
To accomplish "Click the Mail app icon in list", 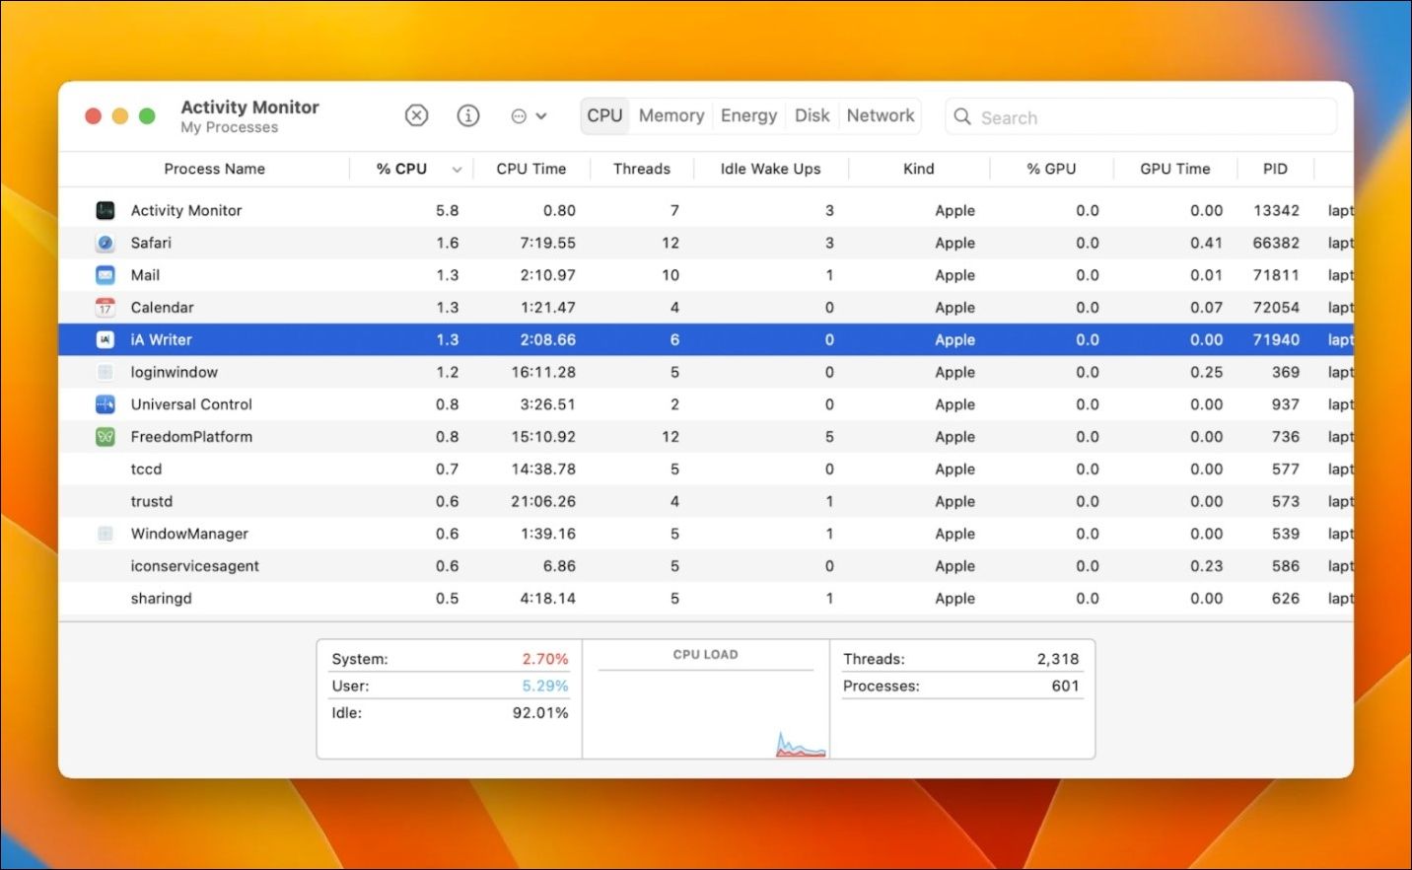I will pos(106,275).
